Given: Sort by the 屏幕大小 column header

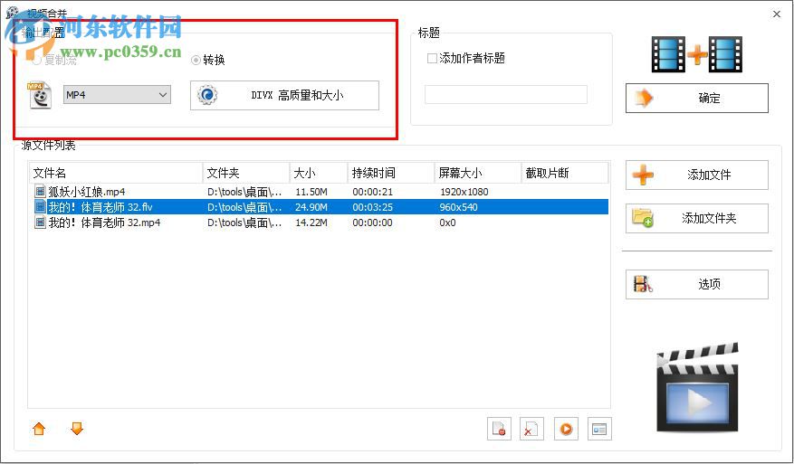Looking at the screenshot, I should point(477,173).
